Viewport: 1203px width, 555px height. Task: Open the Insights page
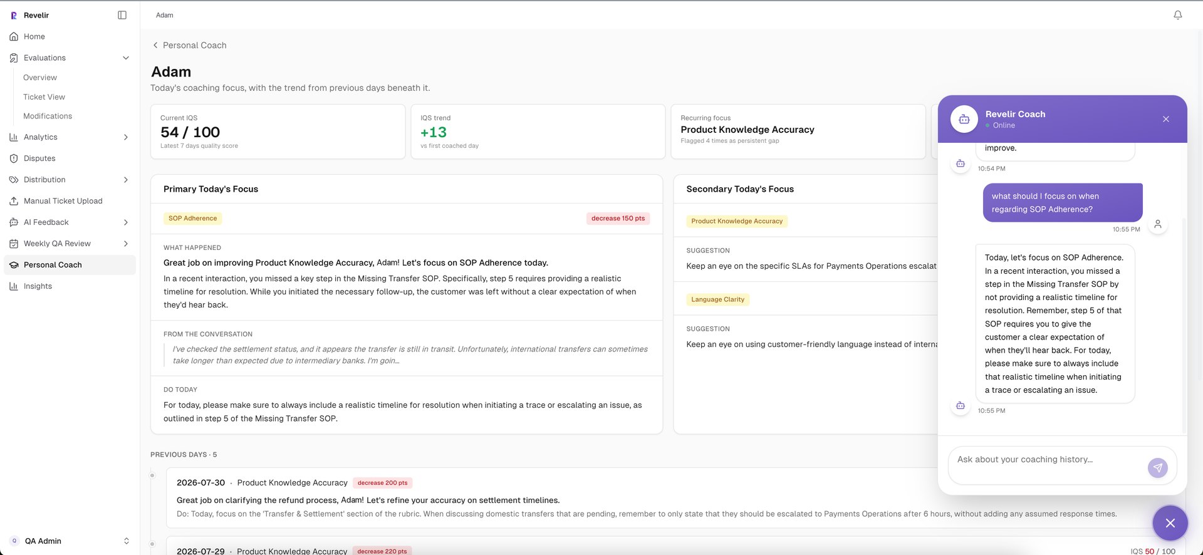click(x=70, y=286)
